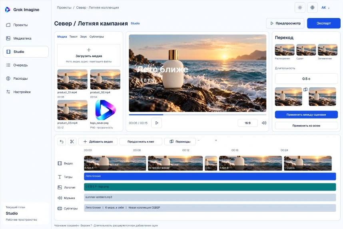Click the Предпросмотр button

[x=285, y=23]
